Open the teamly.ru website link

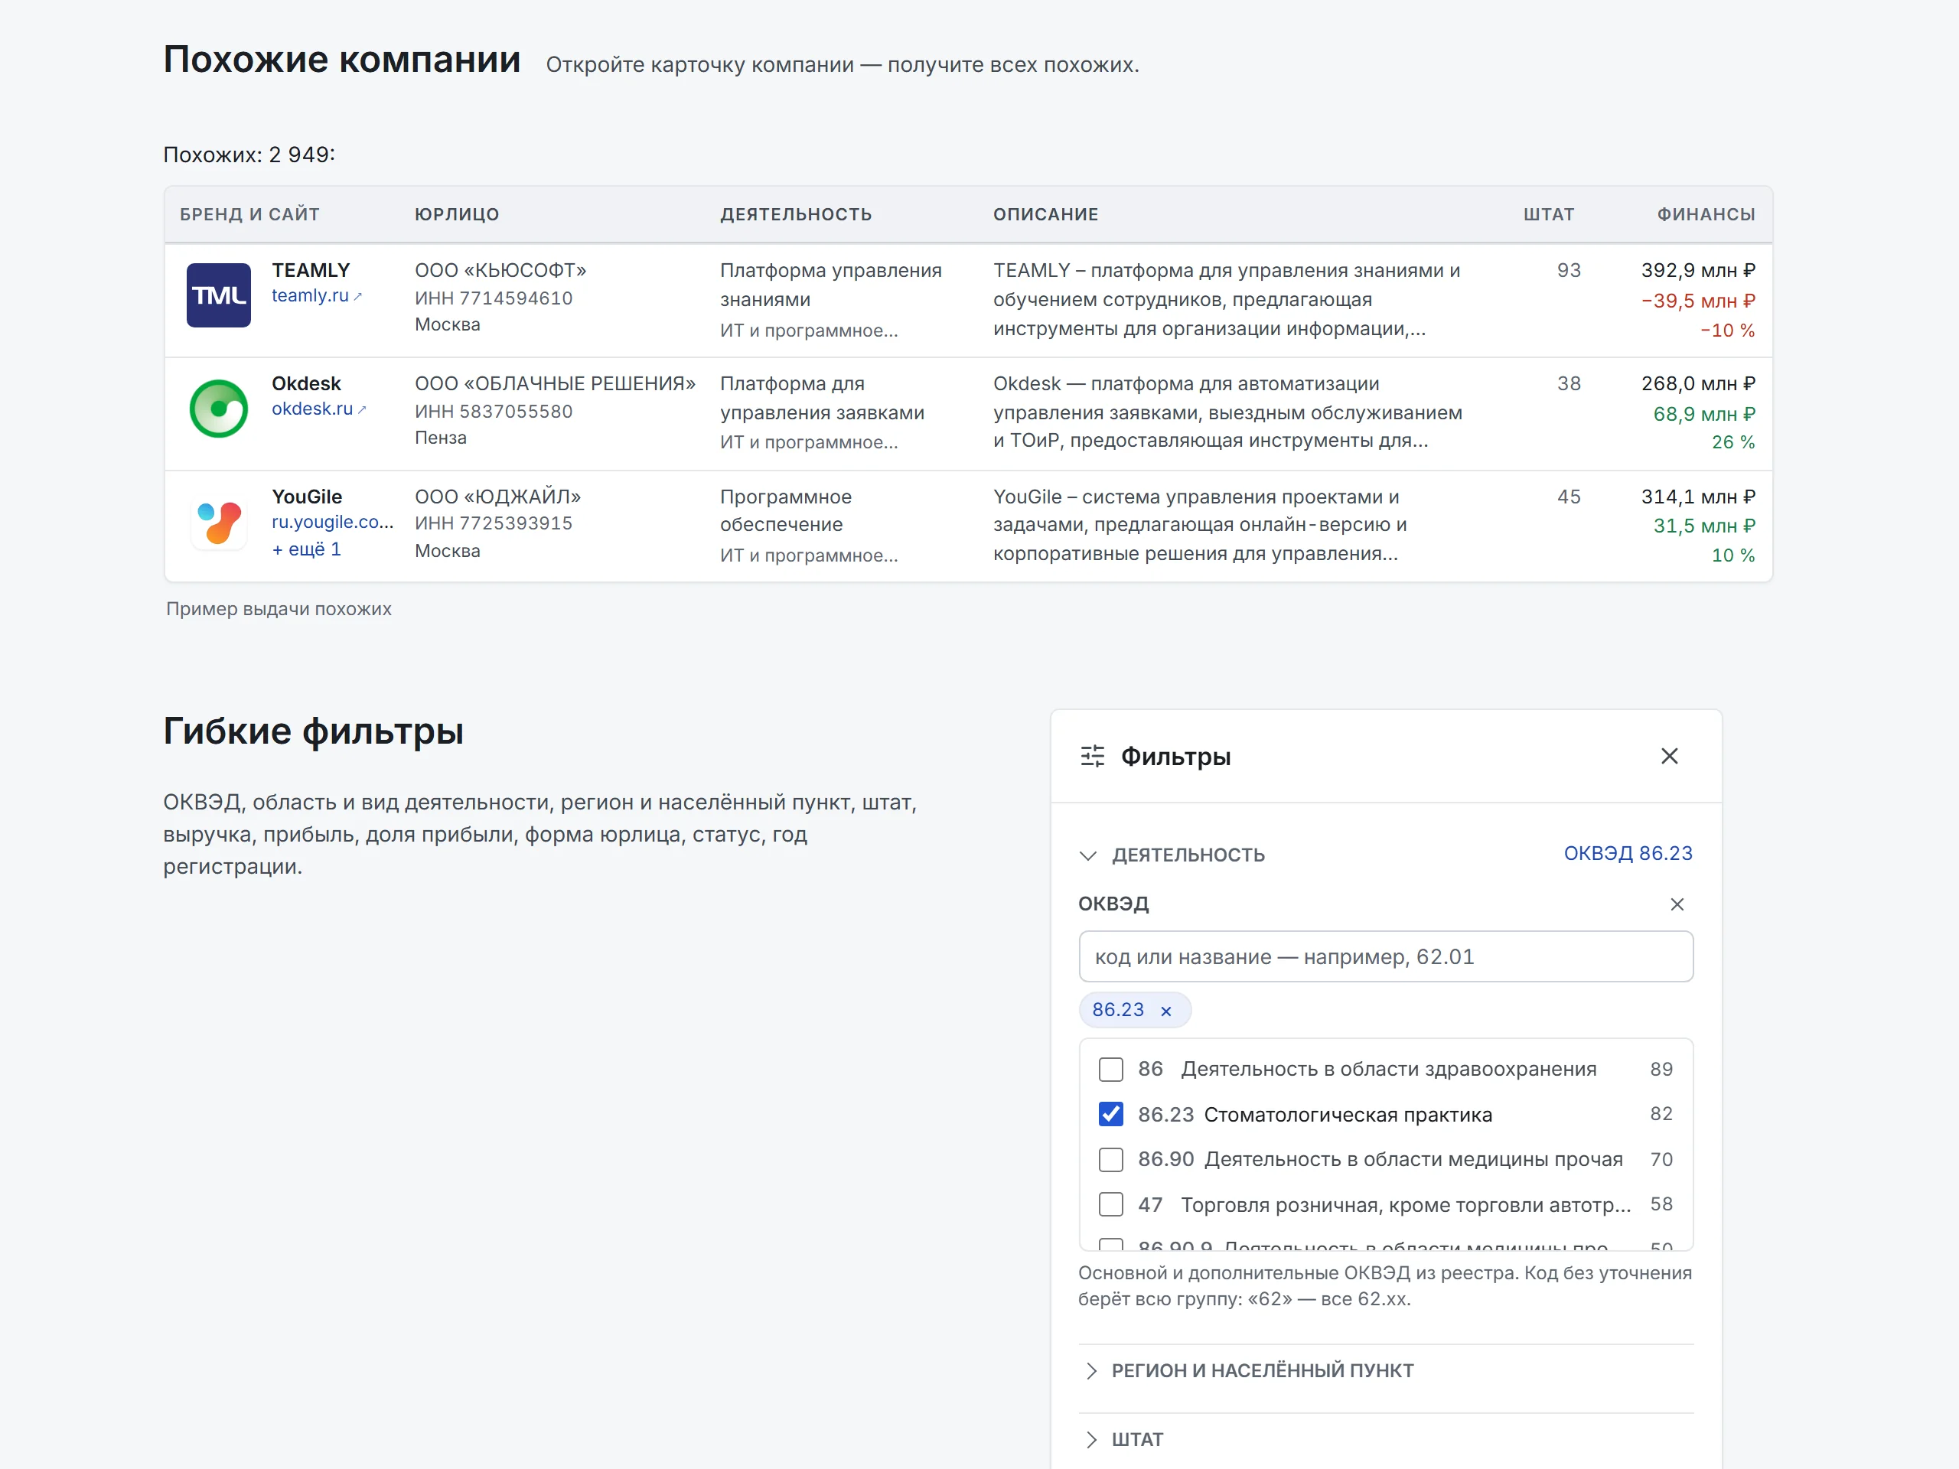(316, 296)
